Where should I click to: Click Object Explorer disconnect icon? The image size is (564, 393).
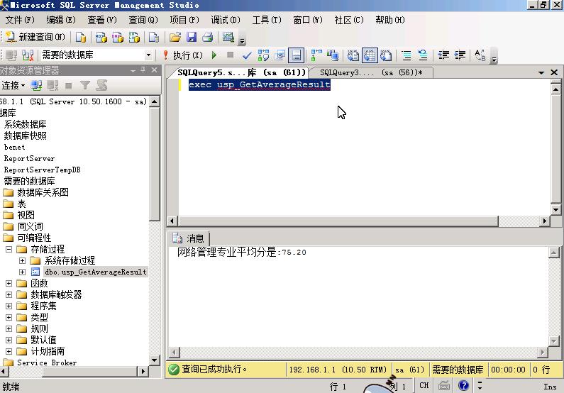pyautogui.click(x=52, y=85)
